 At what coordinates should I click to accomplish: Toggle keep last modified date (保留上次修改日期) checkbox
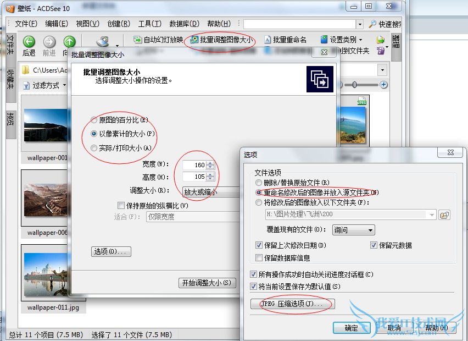(259, 245)
